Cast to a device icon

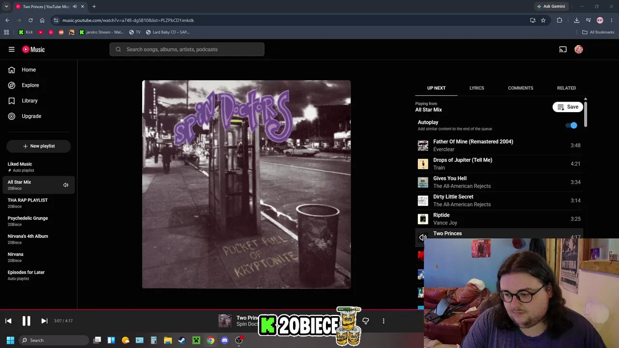click(x=563, y=49)
